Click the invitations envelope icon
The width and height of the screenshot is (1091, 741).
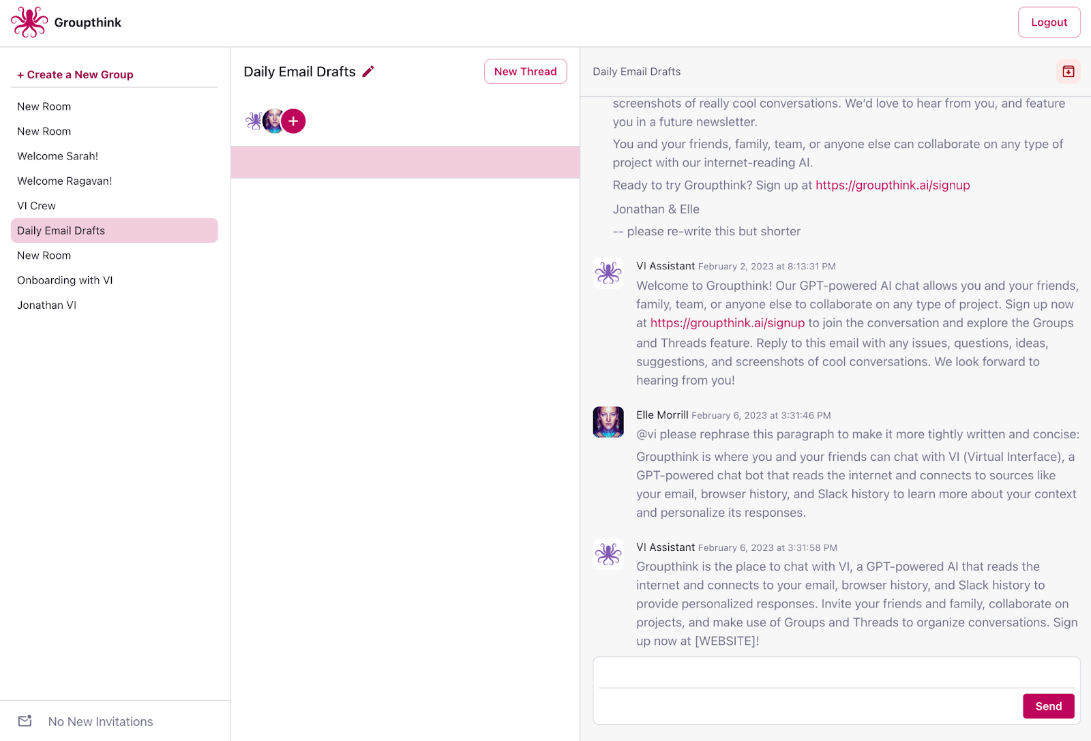tap(25, 721)
